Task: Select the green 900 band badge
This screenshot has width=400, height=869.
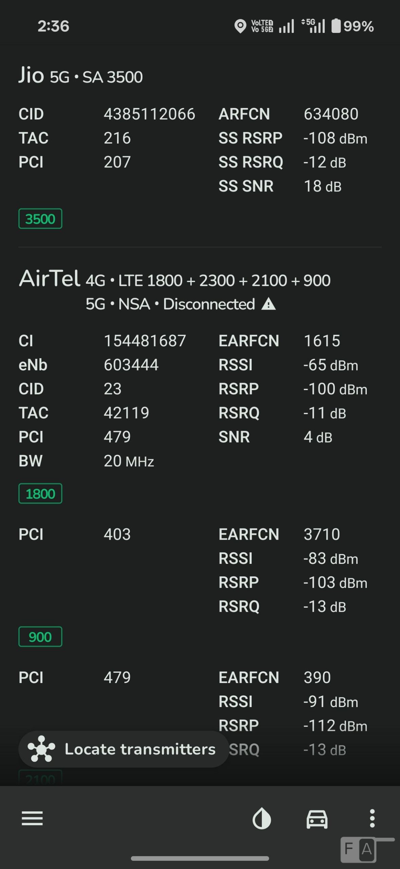Action: 40,637
